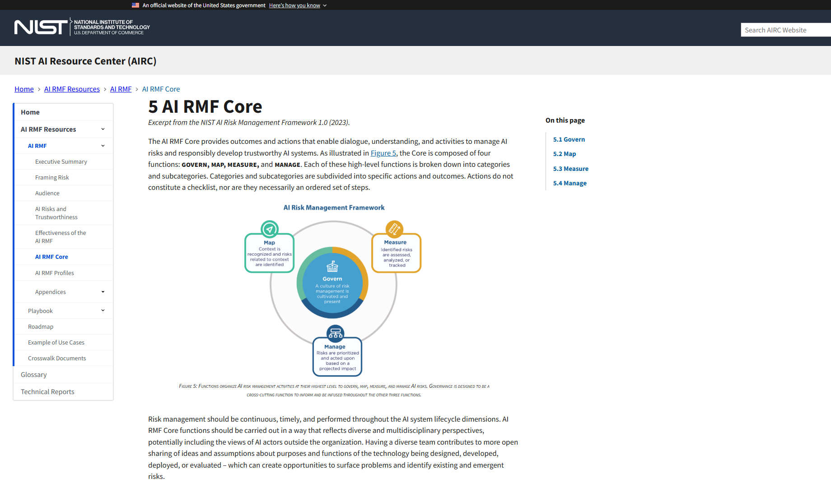The width and height of the screenshot is (831, 487).
Task: Click the Govern building icon in diagram
Action: pyautogui.click(x=332, y=266)
